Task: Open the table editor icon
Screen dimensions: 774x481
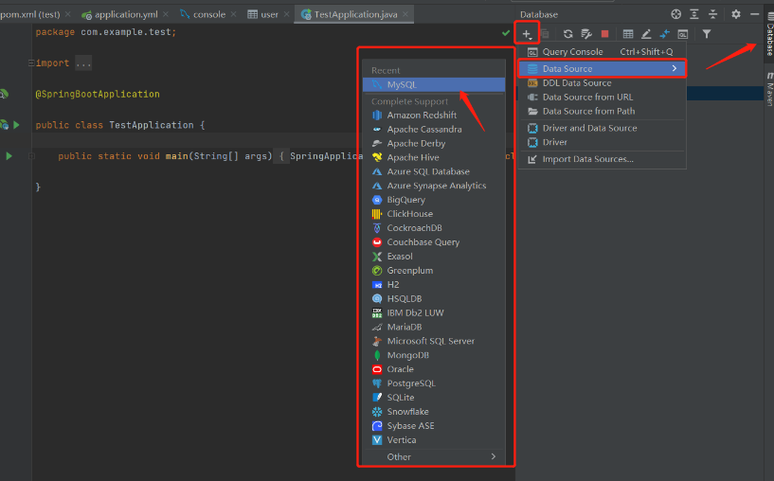Action: point(628,34)
